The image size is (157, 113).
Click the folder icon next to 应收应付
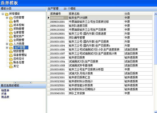coord(11,59)
